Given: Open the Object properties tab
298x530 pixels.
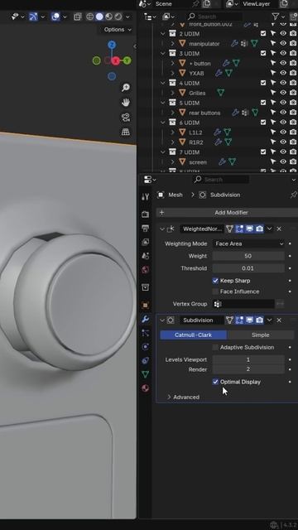Looking at the screenshot, I should click(x=146, y=306).
